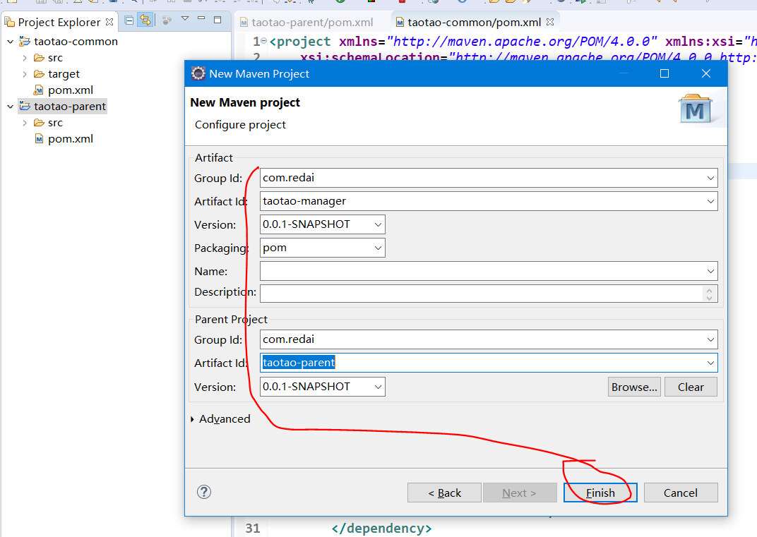
Task: Maximize the New Maven Project dialog
Action: point(664,73)
